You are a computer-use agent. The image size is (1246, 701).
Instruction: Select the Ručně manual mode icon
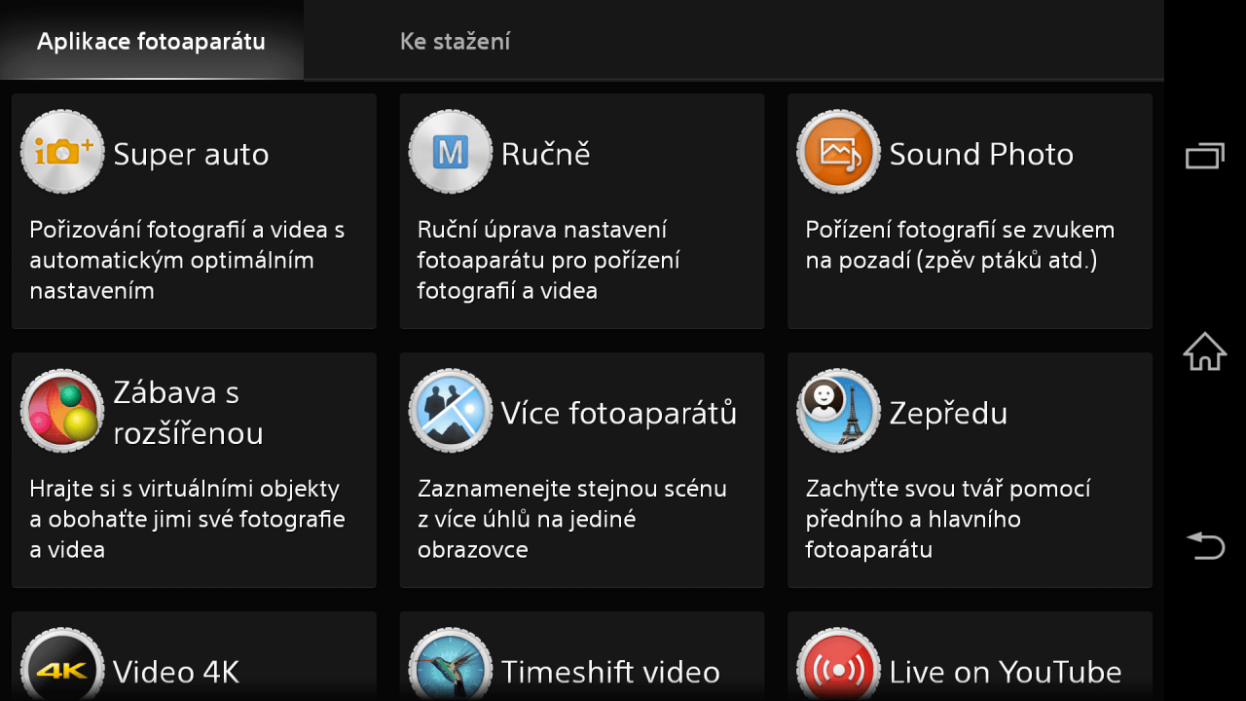tap(450, 151)
